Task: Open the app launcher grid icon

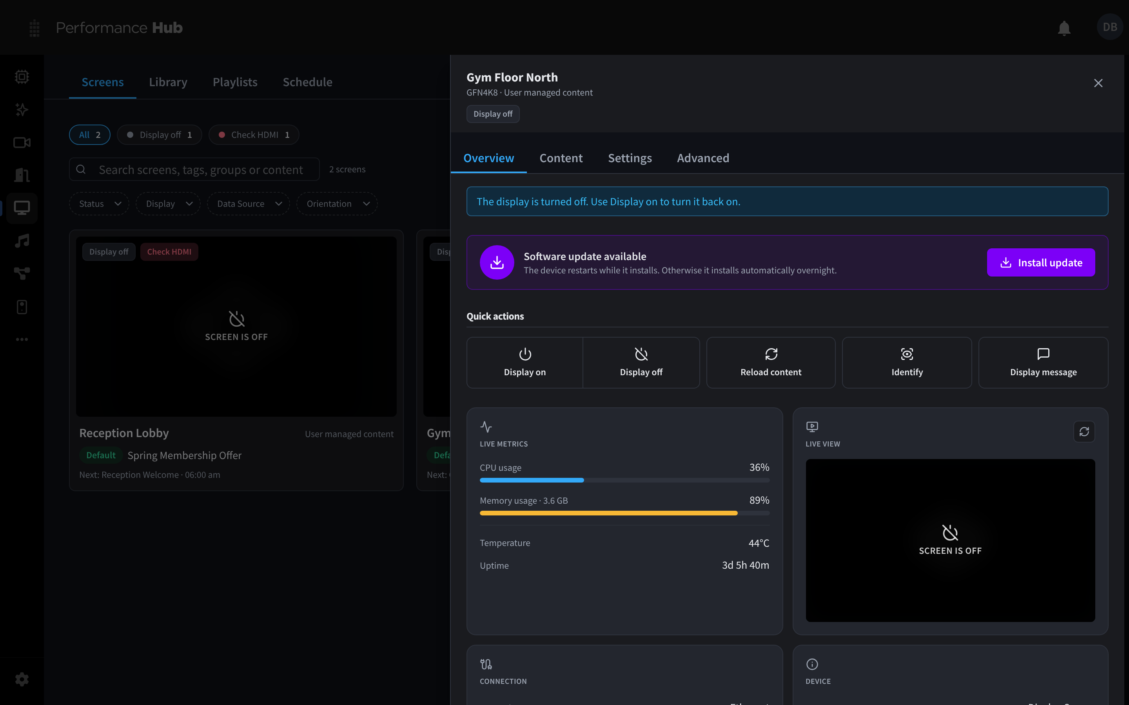Action: [x=34, y=28]
